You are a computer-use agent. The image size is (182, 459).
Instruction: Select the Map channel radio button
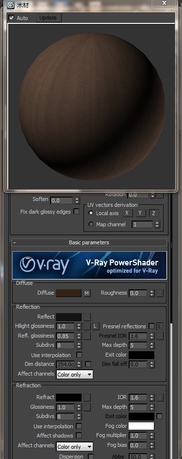tap(91, 224)
